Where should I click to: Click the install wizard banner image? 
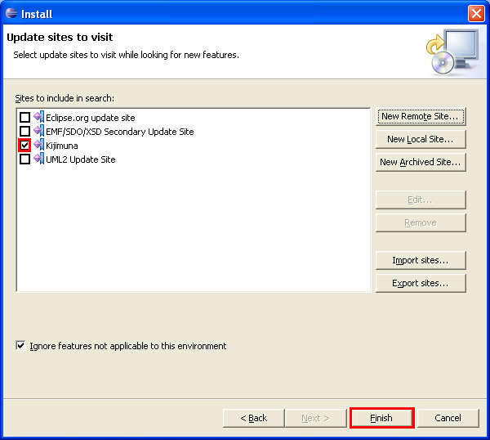[452, 52]
